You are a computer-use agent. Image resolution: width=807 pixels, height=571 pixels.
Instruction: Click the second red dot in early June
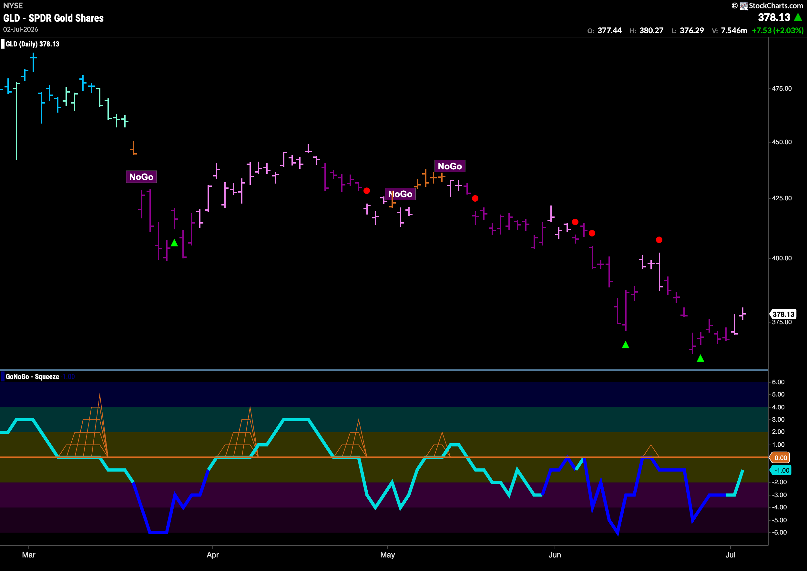coord(592,233)
